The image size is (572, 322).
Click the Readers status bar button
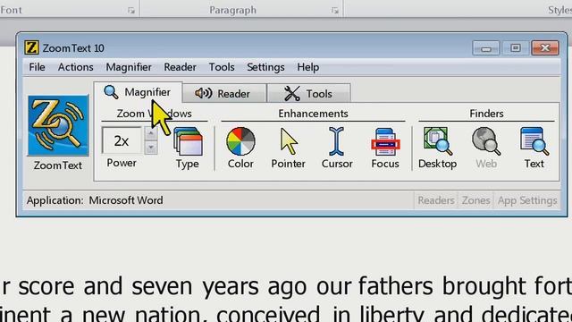tap(436, 200)
